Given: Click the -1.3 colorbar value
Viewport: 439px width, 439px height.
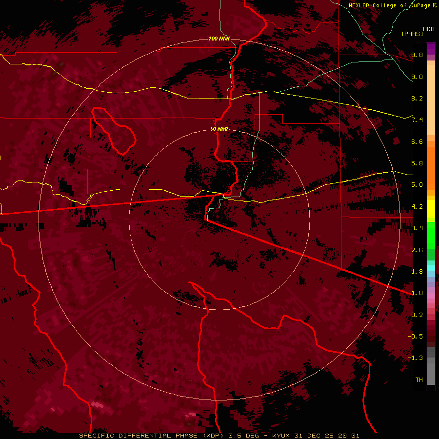Looking at the screenshot, I should coord(415,358).
